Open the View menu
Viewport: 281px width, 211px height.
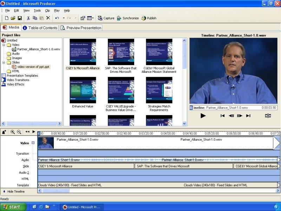coord(26,11)
